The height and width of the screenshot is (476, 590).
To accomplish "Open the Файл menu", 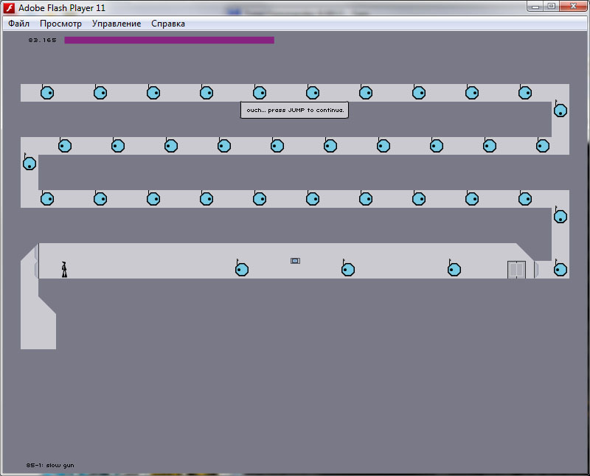I will click(18, 24).
